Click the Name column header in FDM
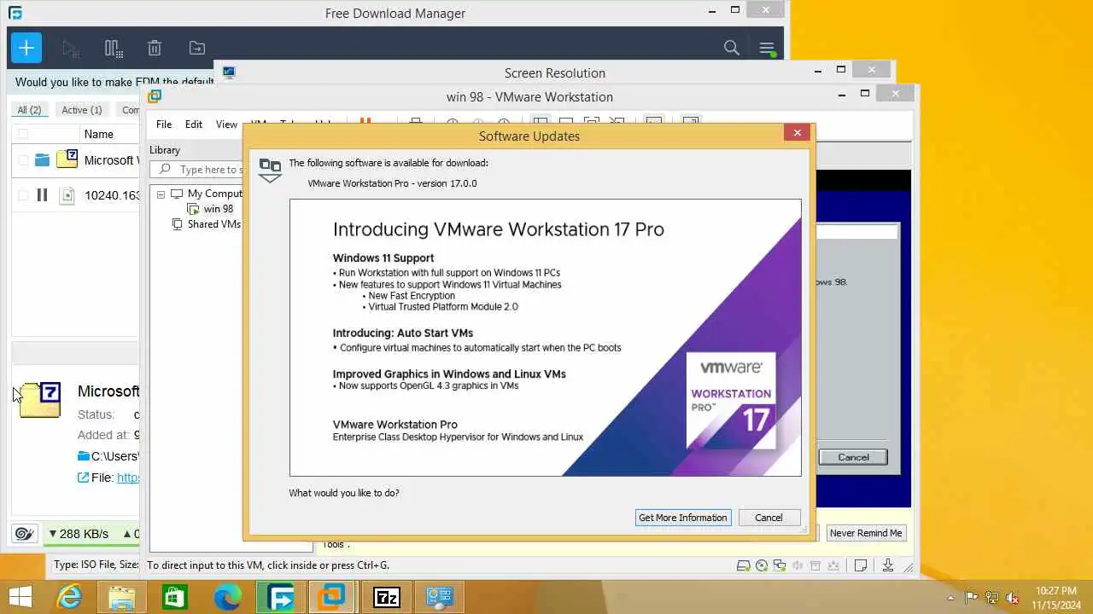This screenshot has height=614, width=1093. pos(98,134)
